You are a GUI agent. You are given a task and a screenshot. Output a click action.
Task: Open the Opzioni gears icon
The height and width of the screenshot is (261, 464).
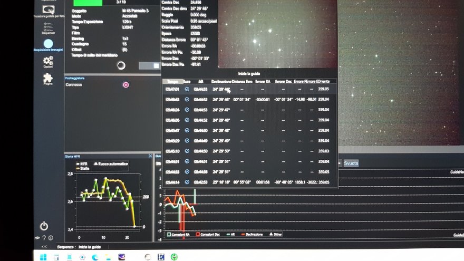(48, 62)
